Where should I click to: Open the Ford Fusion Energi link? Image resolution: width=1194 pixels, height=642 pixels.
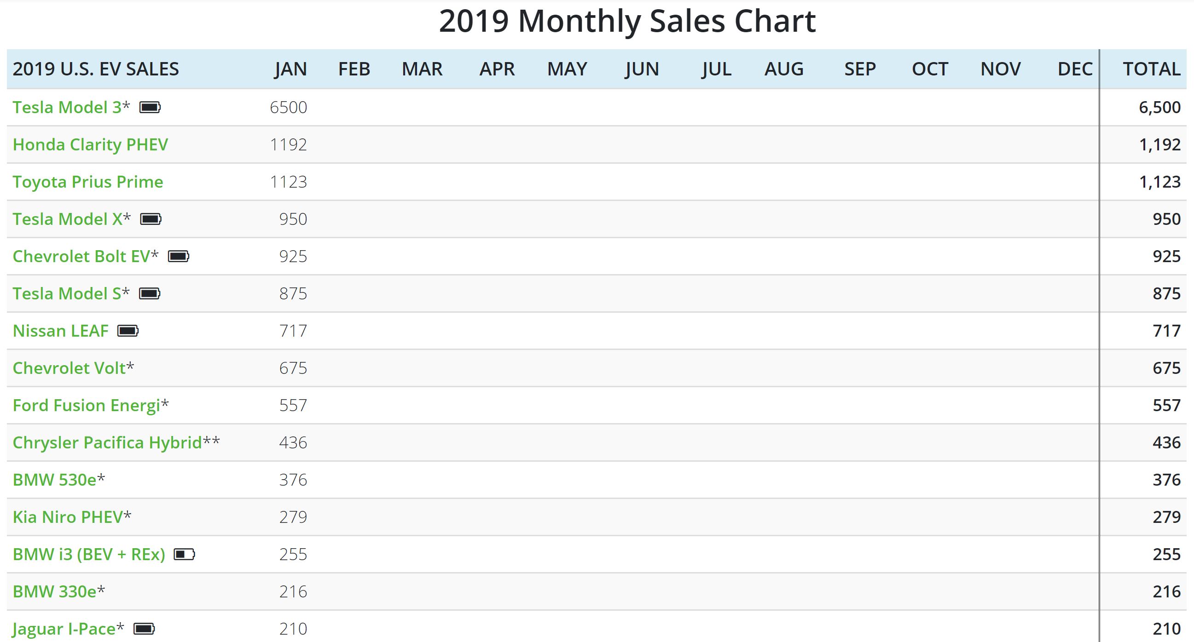point(86,405)
